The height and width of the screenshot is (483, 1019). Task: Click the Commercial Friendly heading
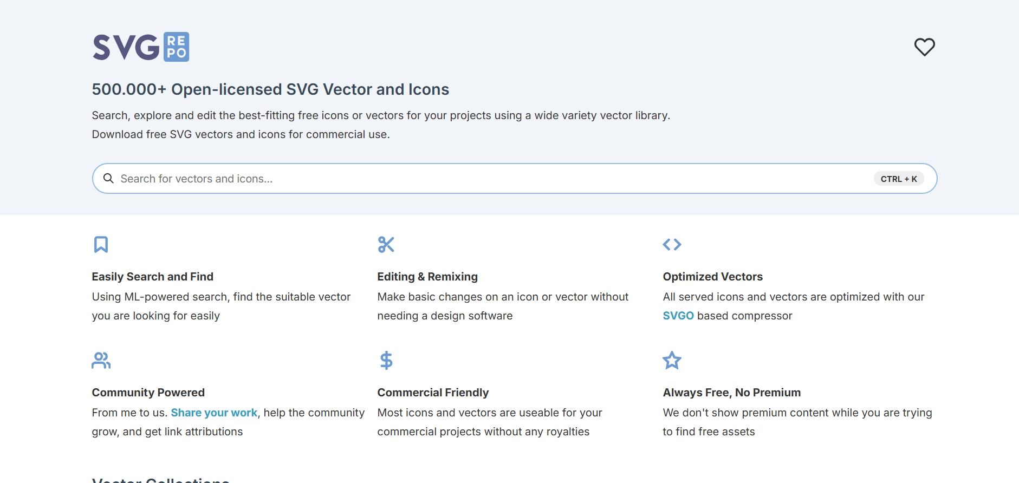click(x=433, y=393)
